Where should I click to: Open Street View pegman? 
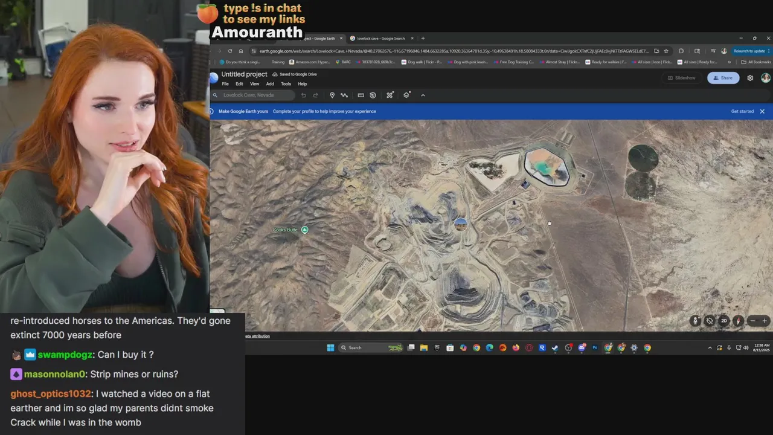(x=696, y=321)
